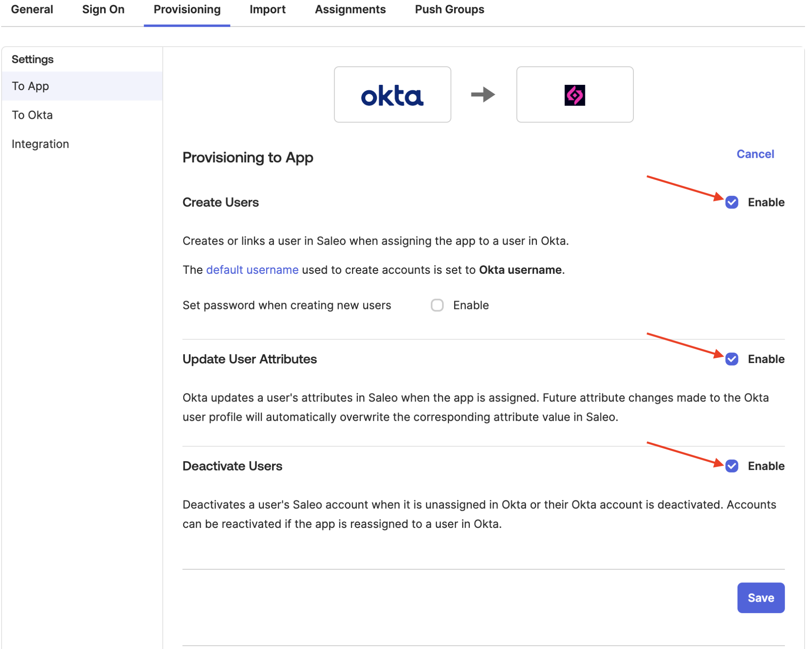Screen dimensions: 807x649
Task: Toggle Update User Attributes Enable checkbox
Action: click(731, 359)
